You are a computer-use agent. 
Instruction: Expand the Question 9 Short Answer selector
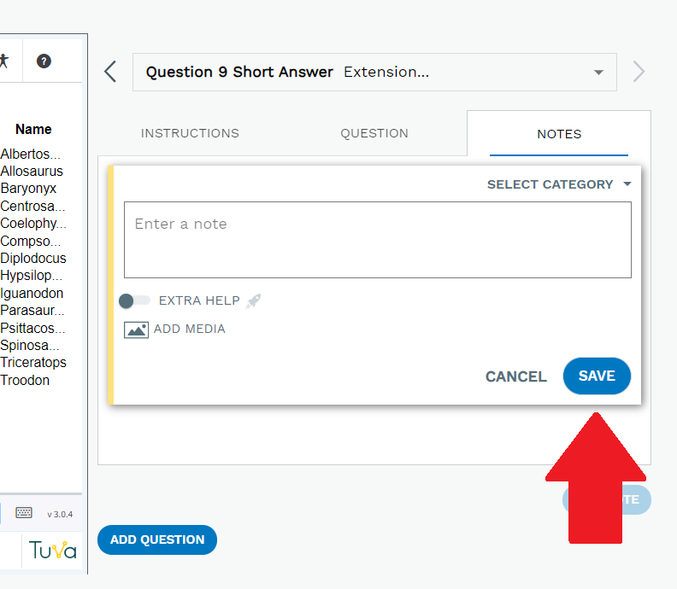coord(374,72)
